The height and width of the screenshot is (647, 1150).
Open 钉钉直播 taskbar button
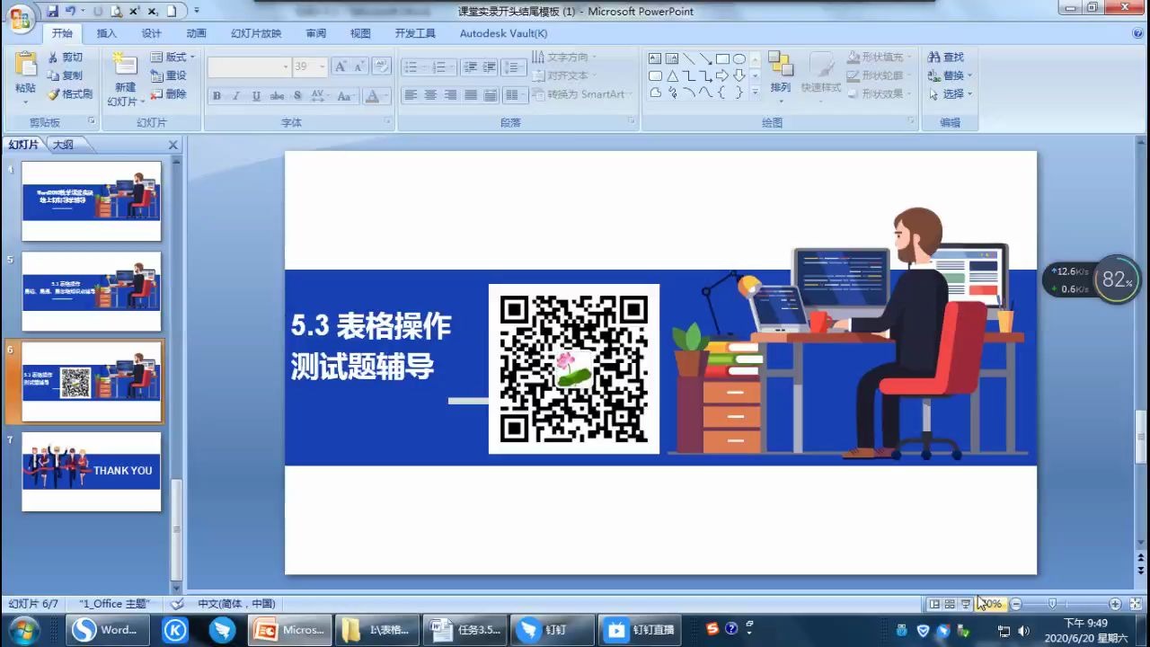(641, 630)
